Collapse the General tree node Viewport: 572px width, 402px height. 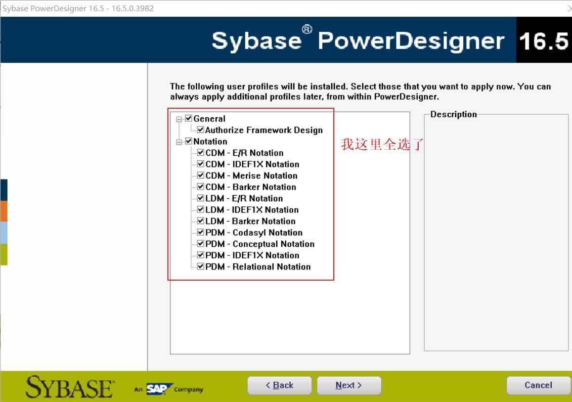coord(179,119)
